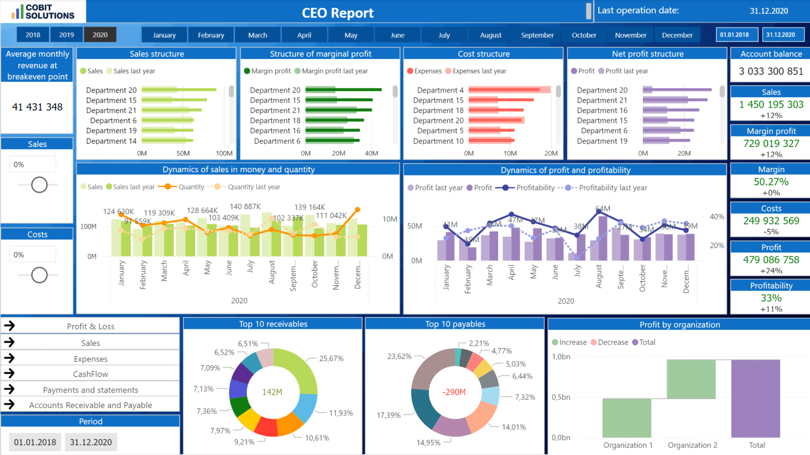The height and width of the screenshot is (455, 810).
Task: Click the Sales structure chart scrollbar
Action: click(x=231, y=92)
